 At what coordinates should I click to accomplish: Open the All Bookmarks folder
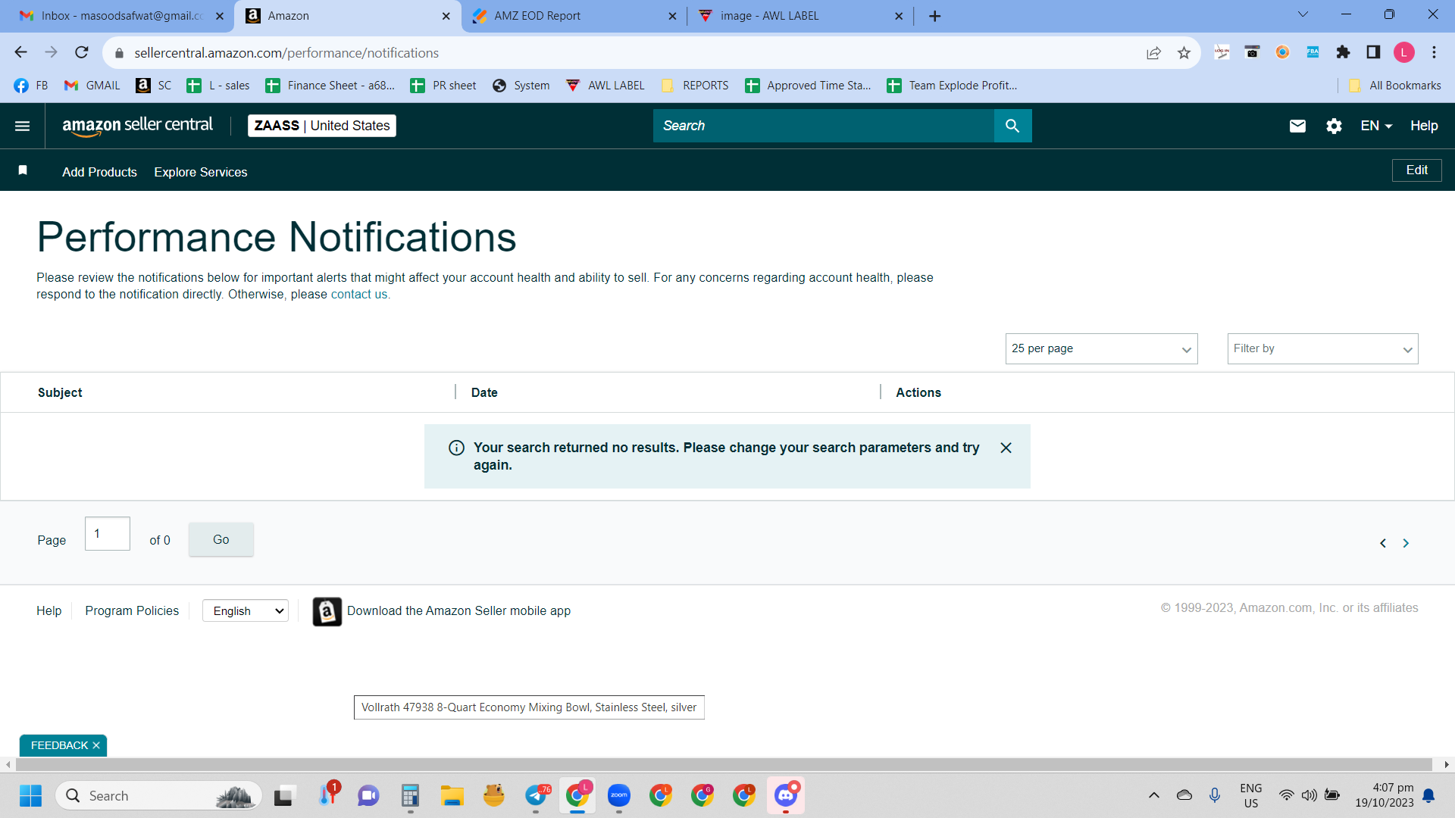coord(1395,86)
